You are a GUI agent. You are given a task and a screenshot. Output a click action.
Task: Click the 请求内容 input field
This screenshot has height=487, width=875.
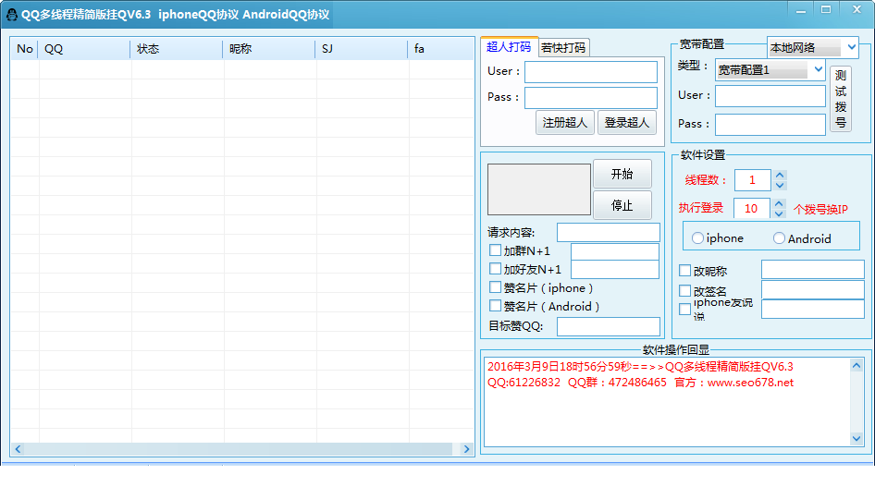click(609, 232)
